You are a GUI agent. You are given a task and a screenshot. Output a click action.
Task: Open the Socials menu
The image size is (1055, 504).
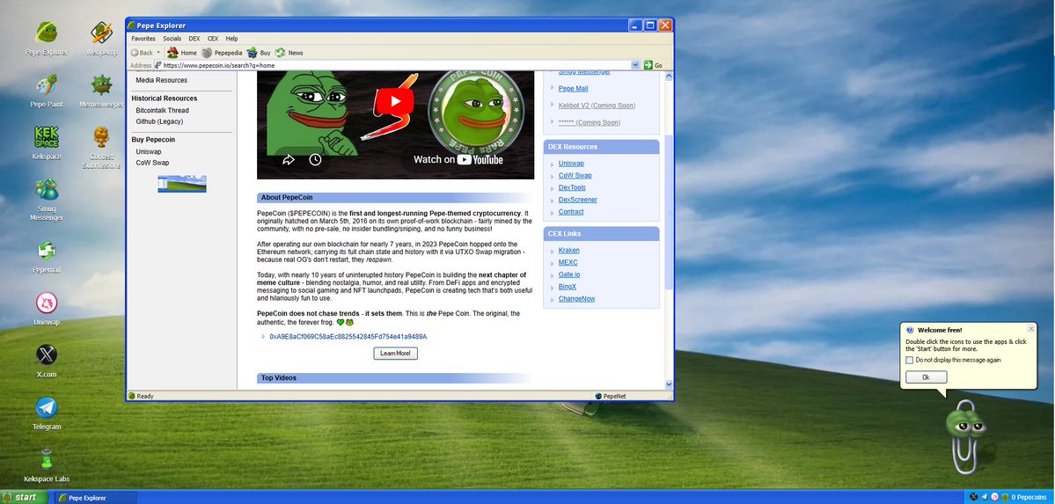[x=172, y=39]
